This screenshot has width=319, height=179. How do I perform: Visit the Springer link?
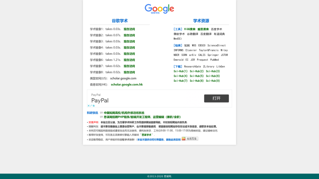tap(213, 55)
